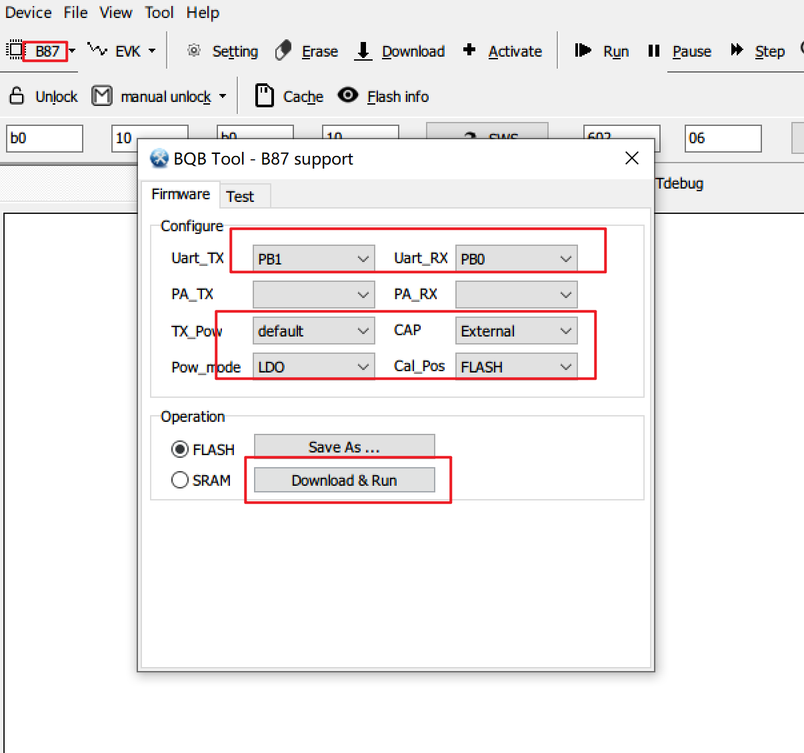Click the Step forward icon
Viewport: 804px width, 753px height.
pyautogui.click(x=737, y=50)
